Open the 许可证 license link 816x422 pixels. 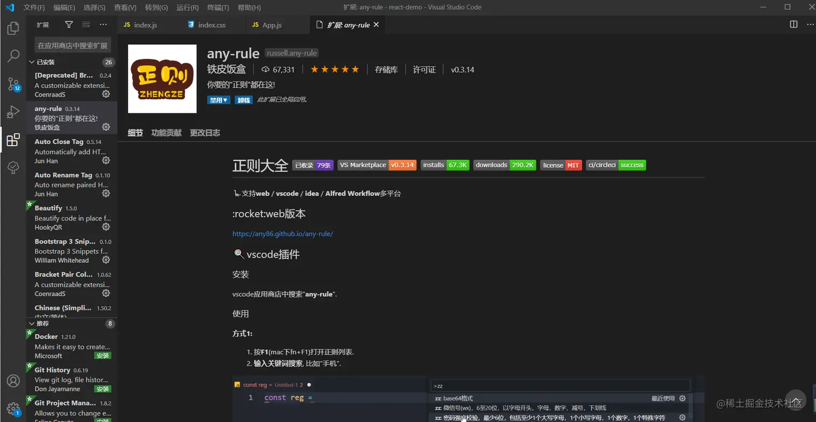(x=424, y=70)
